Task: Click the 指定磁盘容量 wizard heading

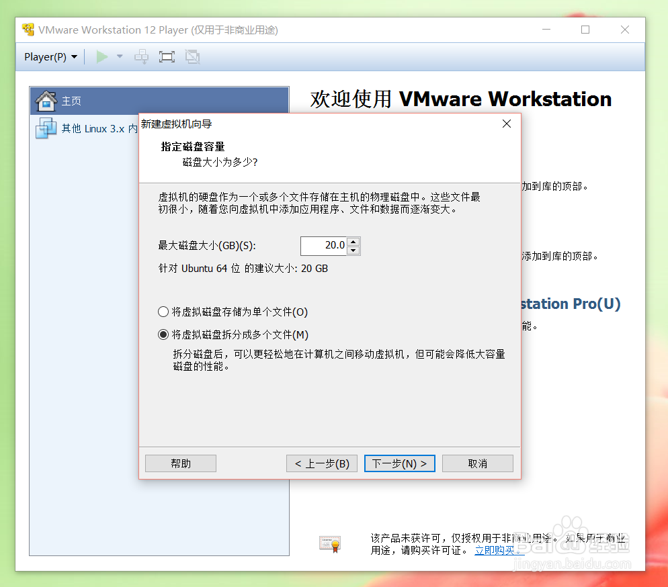Action: (x=193, y=147)
